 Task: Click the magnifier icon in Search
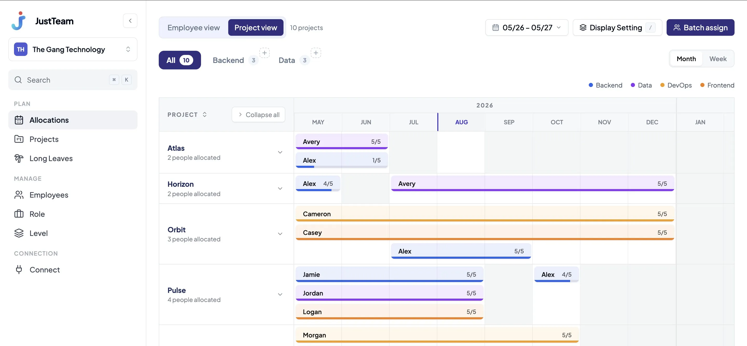(x=18, y=80)
